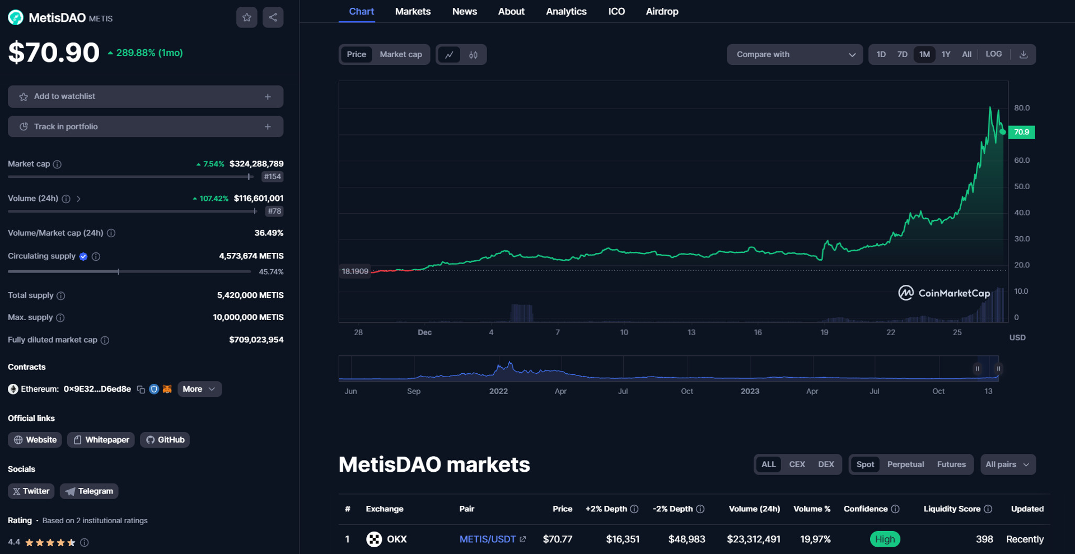Screen dimensions: 1075x554
Task: Switch chart to Price view
Action: coord(356,54)
